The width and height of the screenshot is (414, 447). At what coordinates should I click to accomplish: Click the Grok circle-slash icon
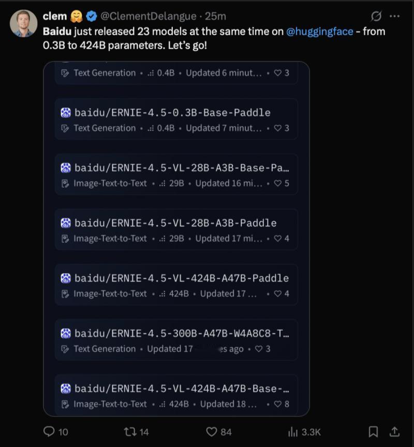(x=376, y=16)
